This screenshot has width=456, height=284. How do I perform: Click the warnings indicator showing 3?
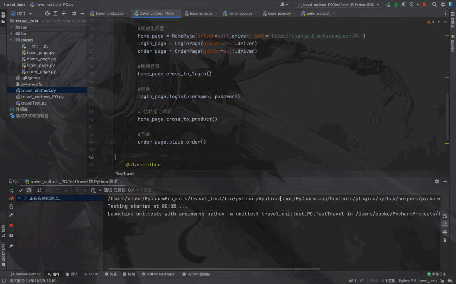pyautogui.click(x=431, y=22)
